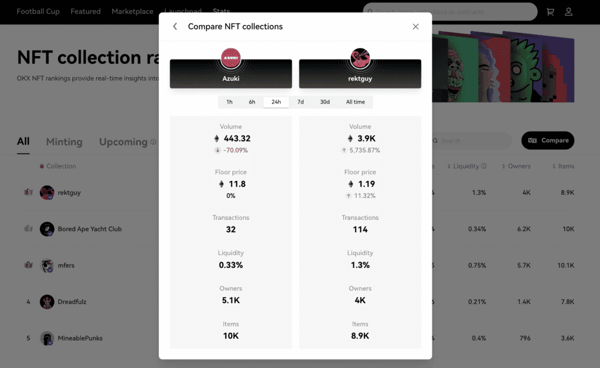Click the Bored Ape Yacht Club avatar
Screen dimensions: 600x368
(47, 229)
